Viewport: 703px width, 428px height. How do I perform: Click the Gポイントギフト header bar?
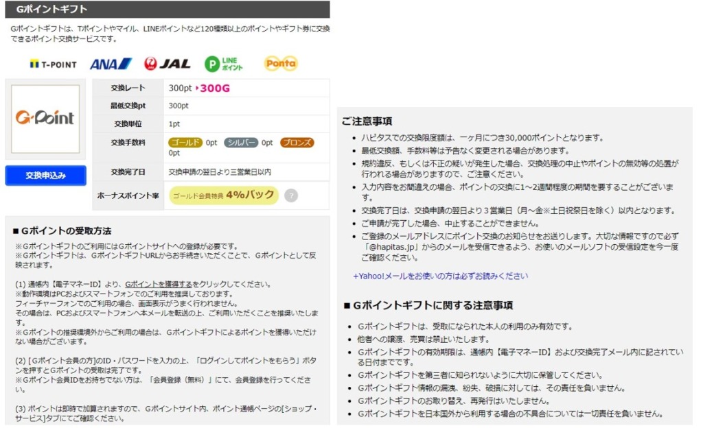coord(168,9)
